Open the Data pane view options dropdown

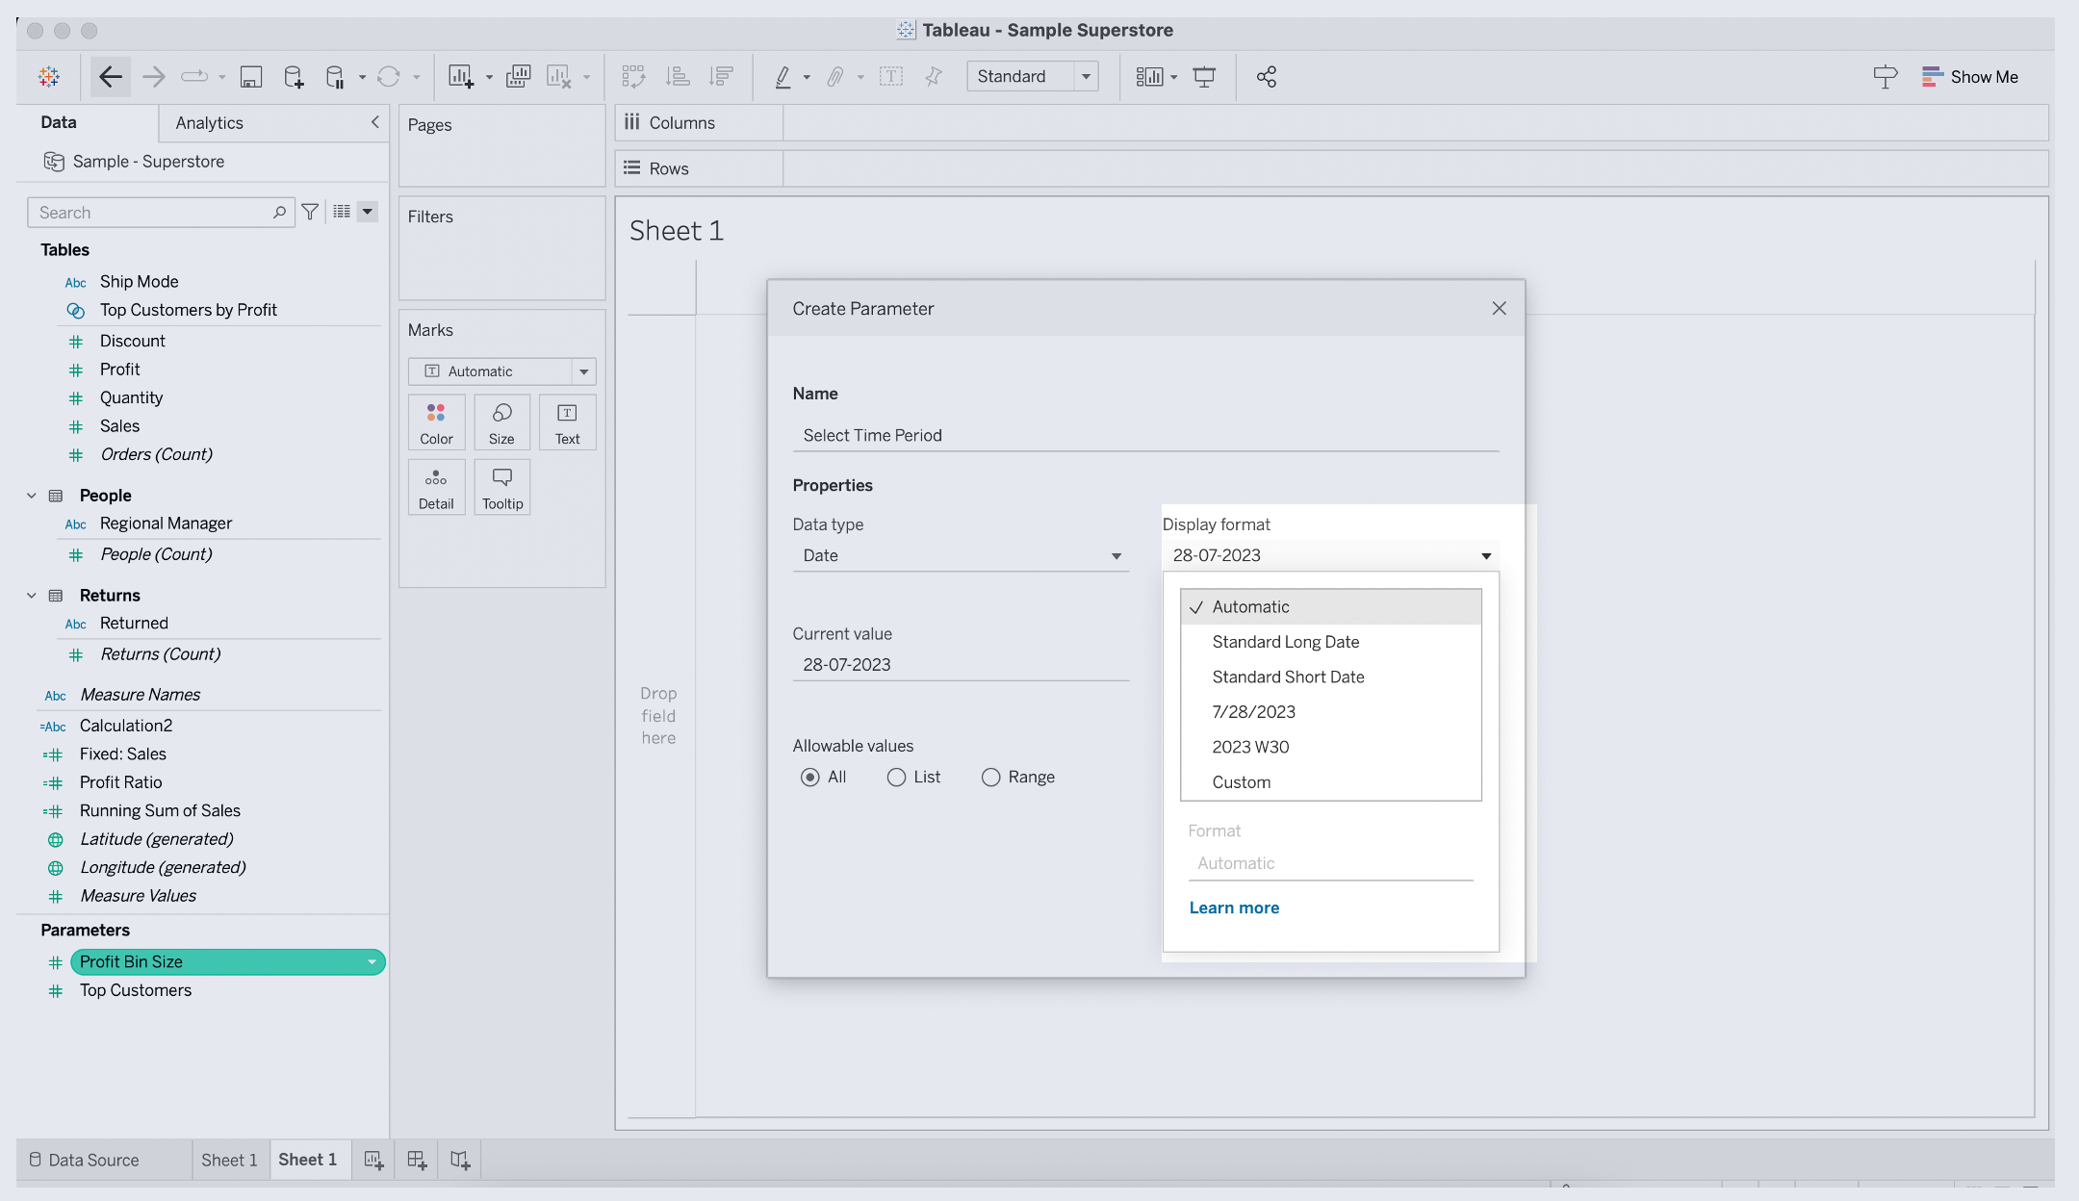pos(368,212)
